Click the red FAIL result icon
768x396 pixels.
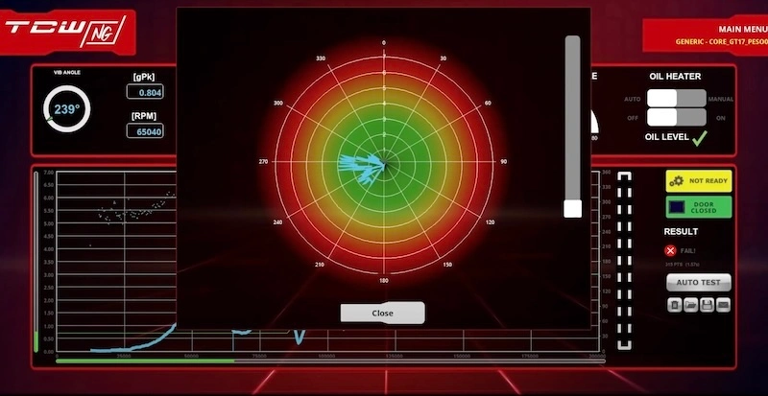671,250
